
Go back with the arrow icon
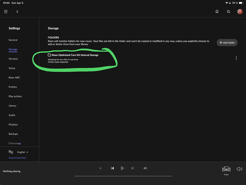[x=17, y=11]
